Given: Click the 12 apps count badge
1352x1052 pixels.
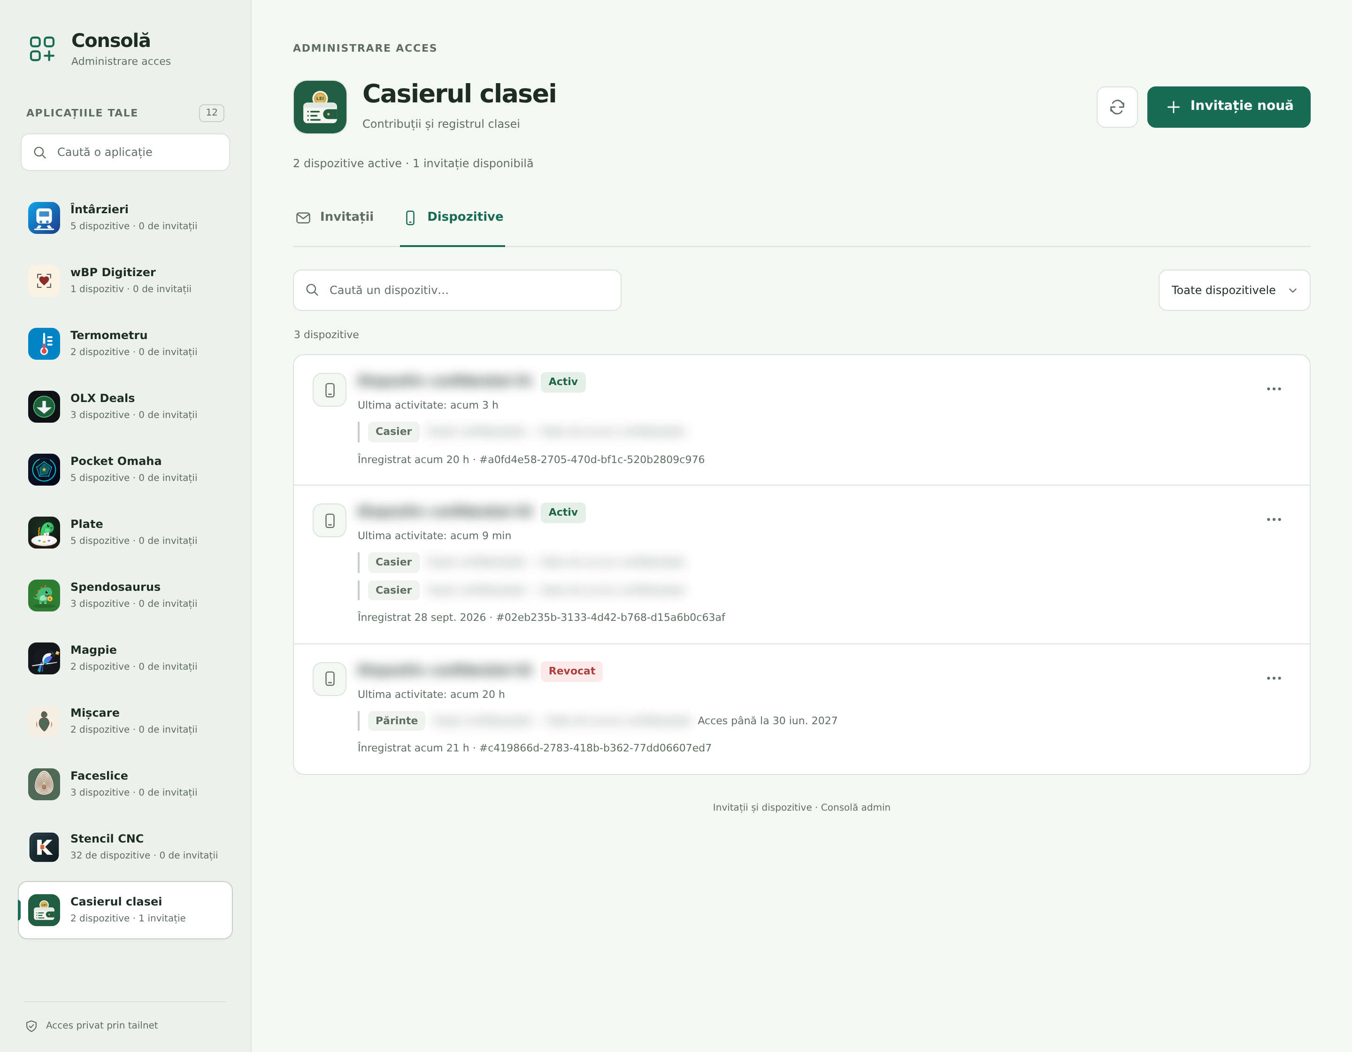Looking at the screenshot, I should 211,113.
